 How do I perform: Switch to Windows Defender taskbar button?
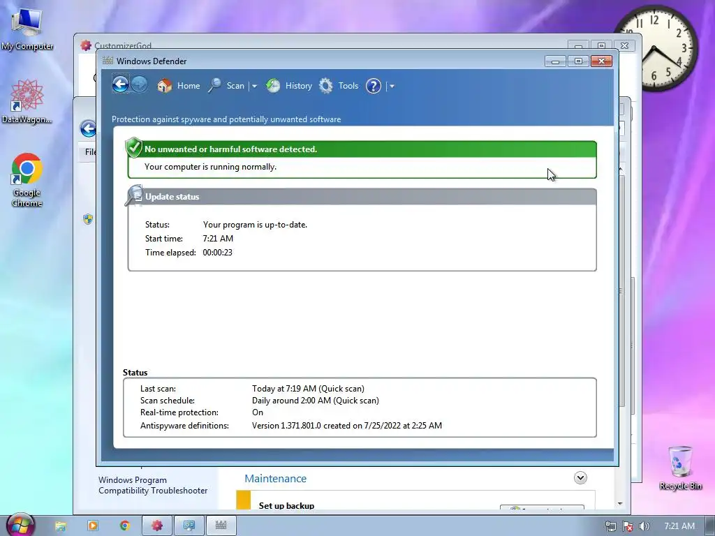221,526
